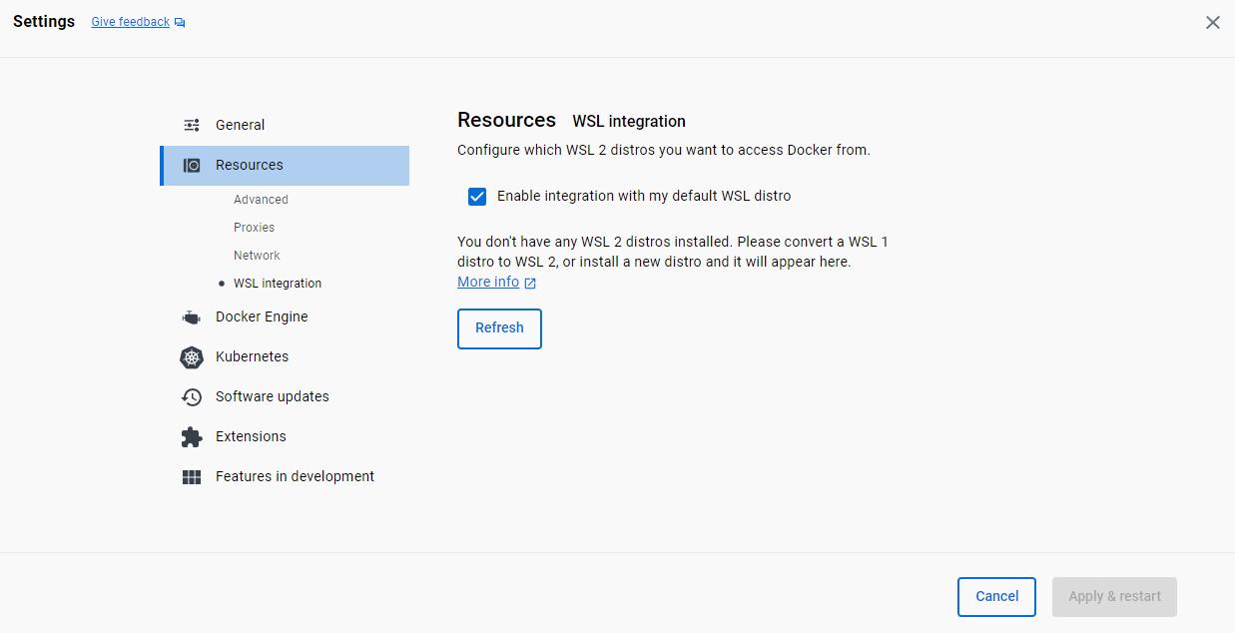The width and height of the screenshot is (1235, 633).
Task: Click the Features in development grid icon
Action: coord(192,477)
